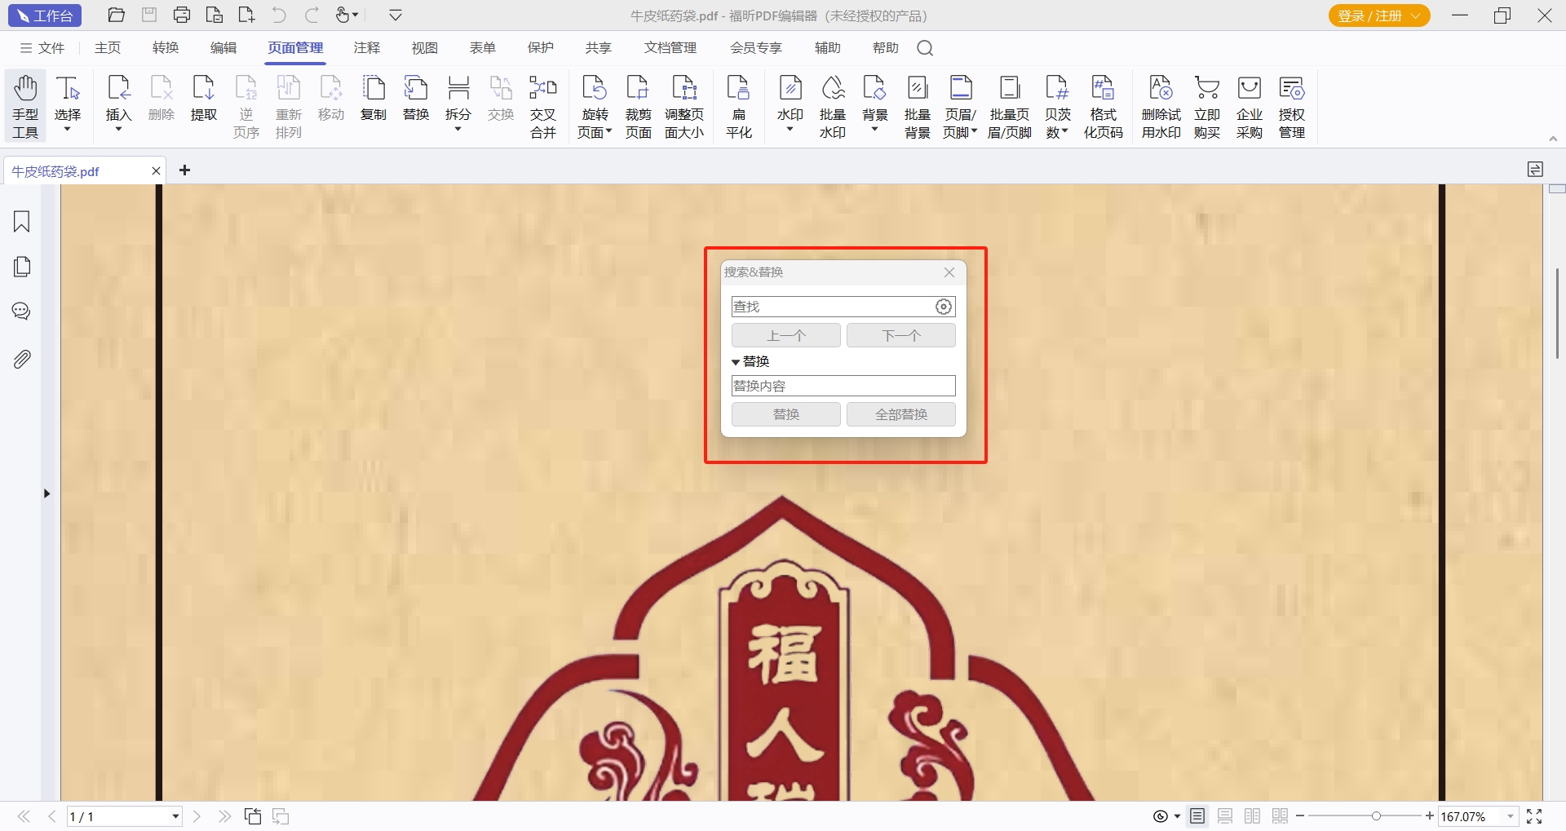
Task: Click the Flatten (扁平化) icon
Action: 738,106
